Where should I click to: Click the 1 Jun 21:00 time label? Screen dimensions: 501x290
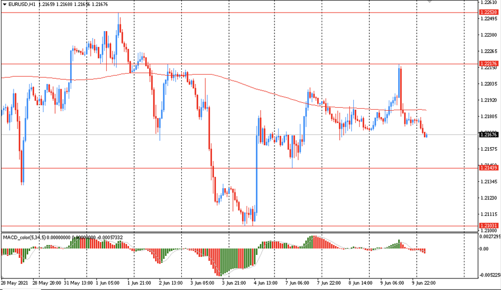coord(139,283)
